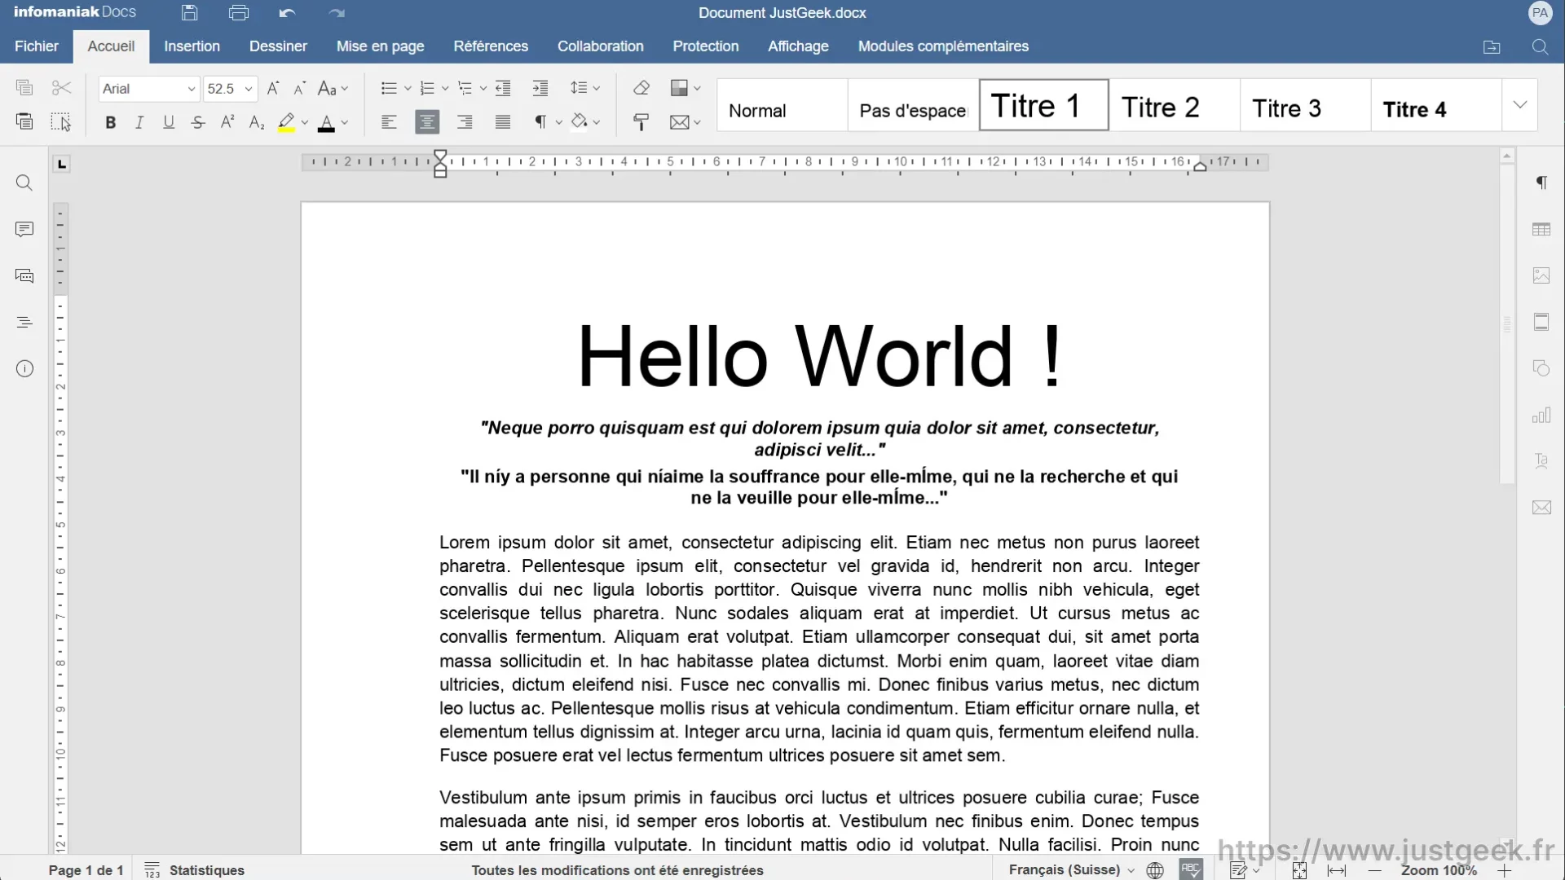1565x880 pixels.
Task: Undo the last action
Action: 287,13
